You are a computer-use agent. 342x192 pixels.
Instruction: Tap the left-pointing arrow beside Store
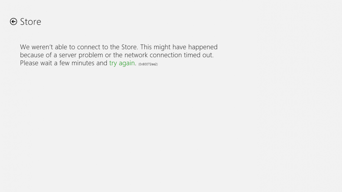point(13,22)
